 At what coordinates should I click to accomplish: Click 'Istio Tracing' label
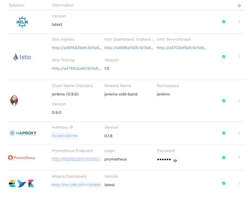click(63, 60)
